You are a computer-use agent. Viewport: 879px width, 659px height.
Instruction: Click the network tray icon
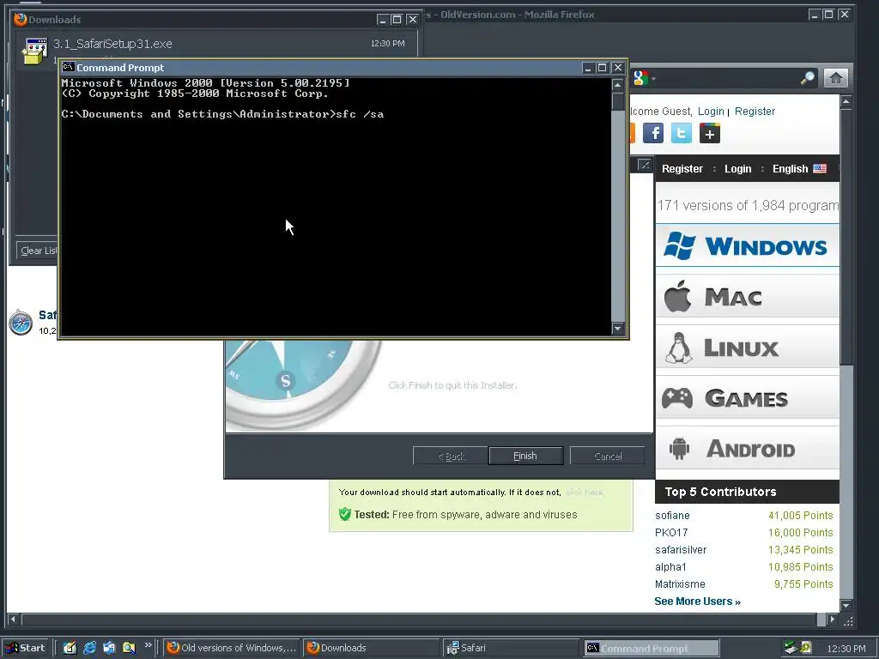pyautogui.click(x=791, y=648)
